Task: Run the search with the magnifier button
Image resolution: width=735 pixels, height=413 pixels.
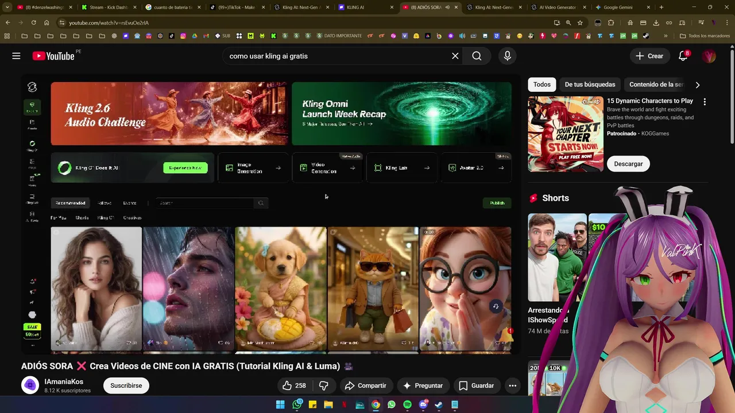Action: click(477, 56)
